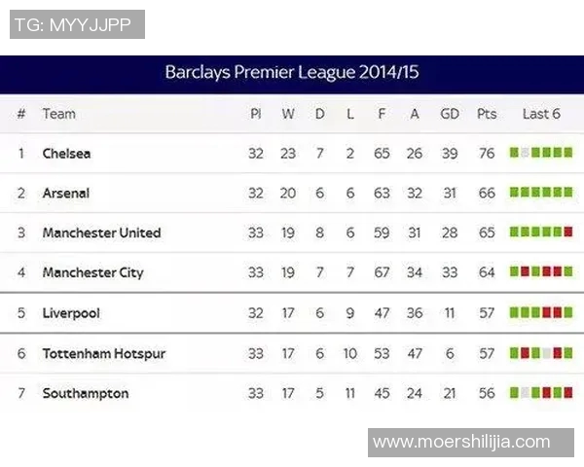Click Arsenal's Last 6 form squares
This screenshot has width=584, height=467.
(x=541, y=193)
